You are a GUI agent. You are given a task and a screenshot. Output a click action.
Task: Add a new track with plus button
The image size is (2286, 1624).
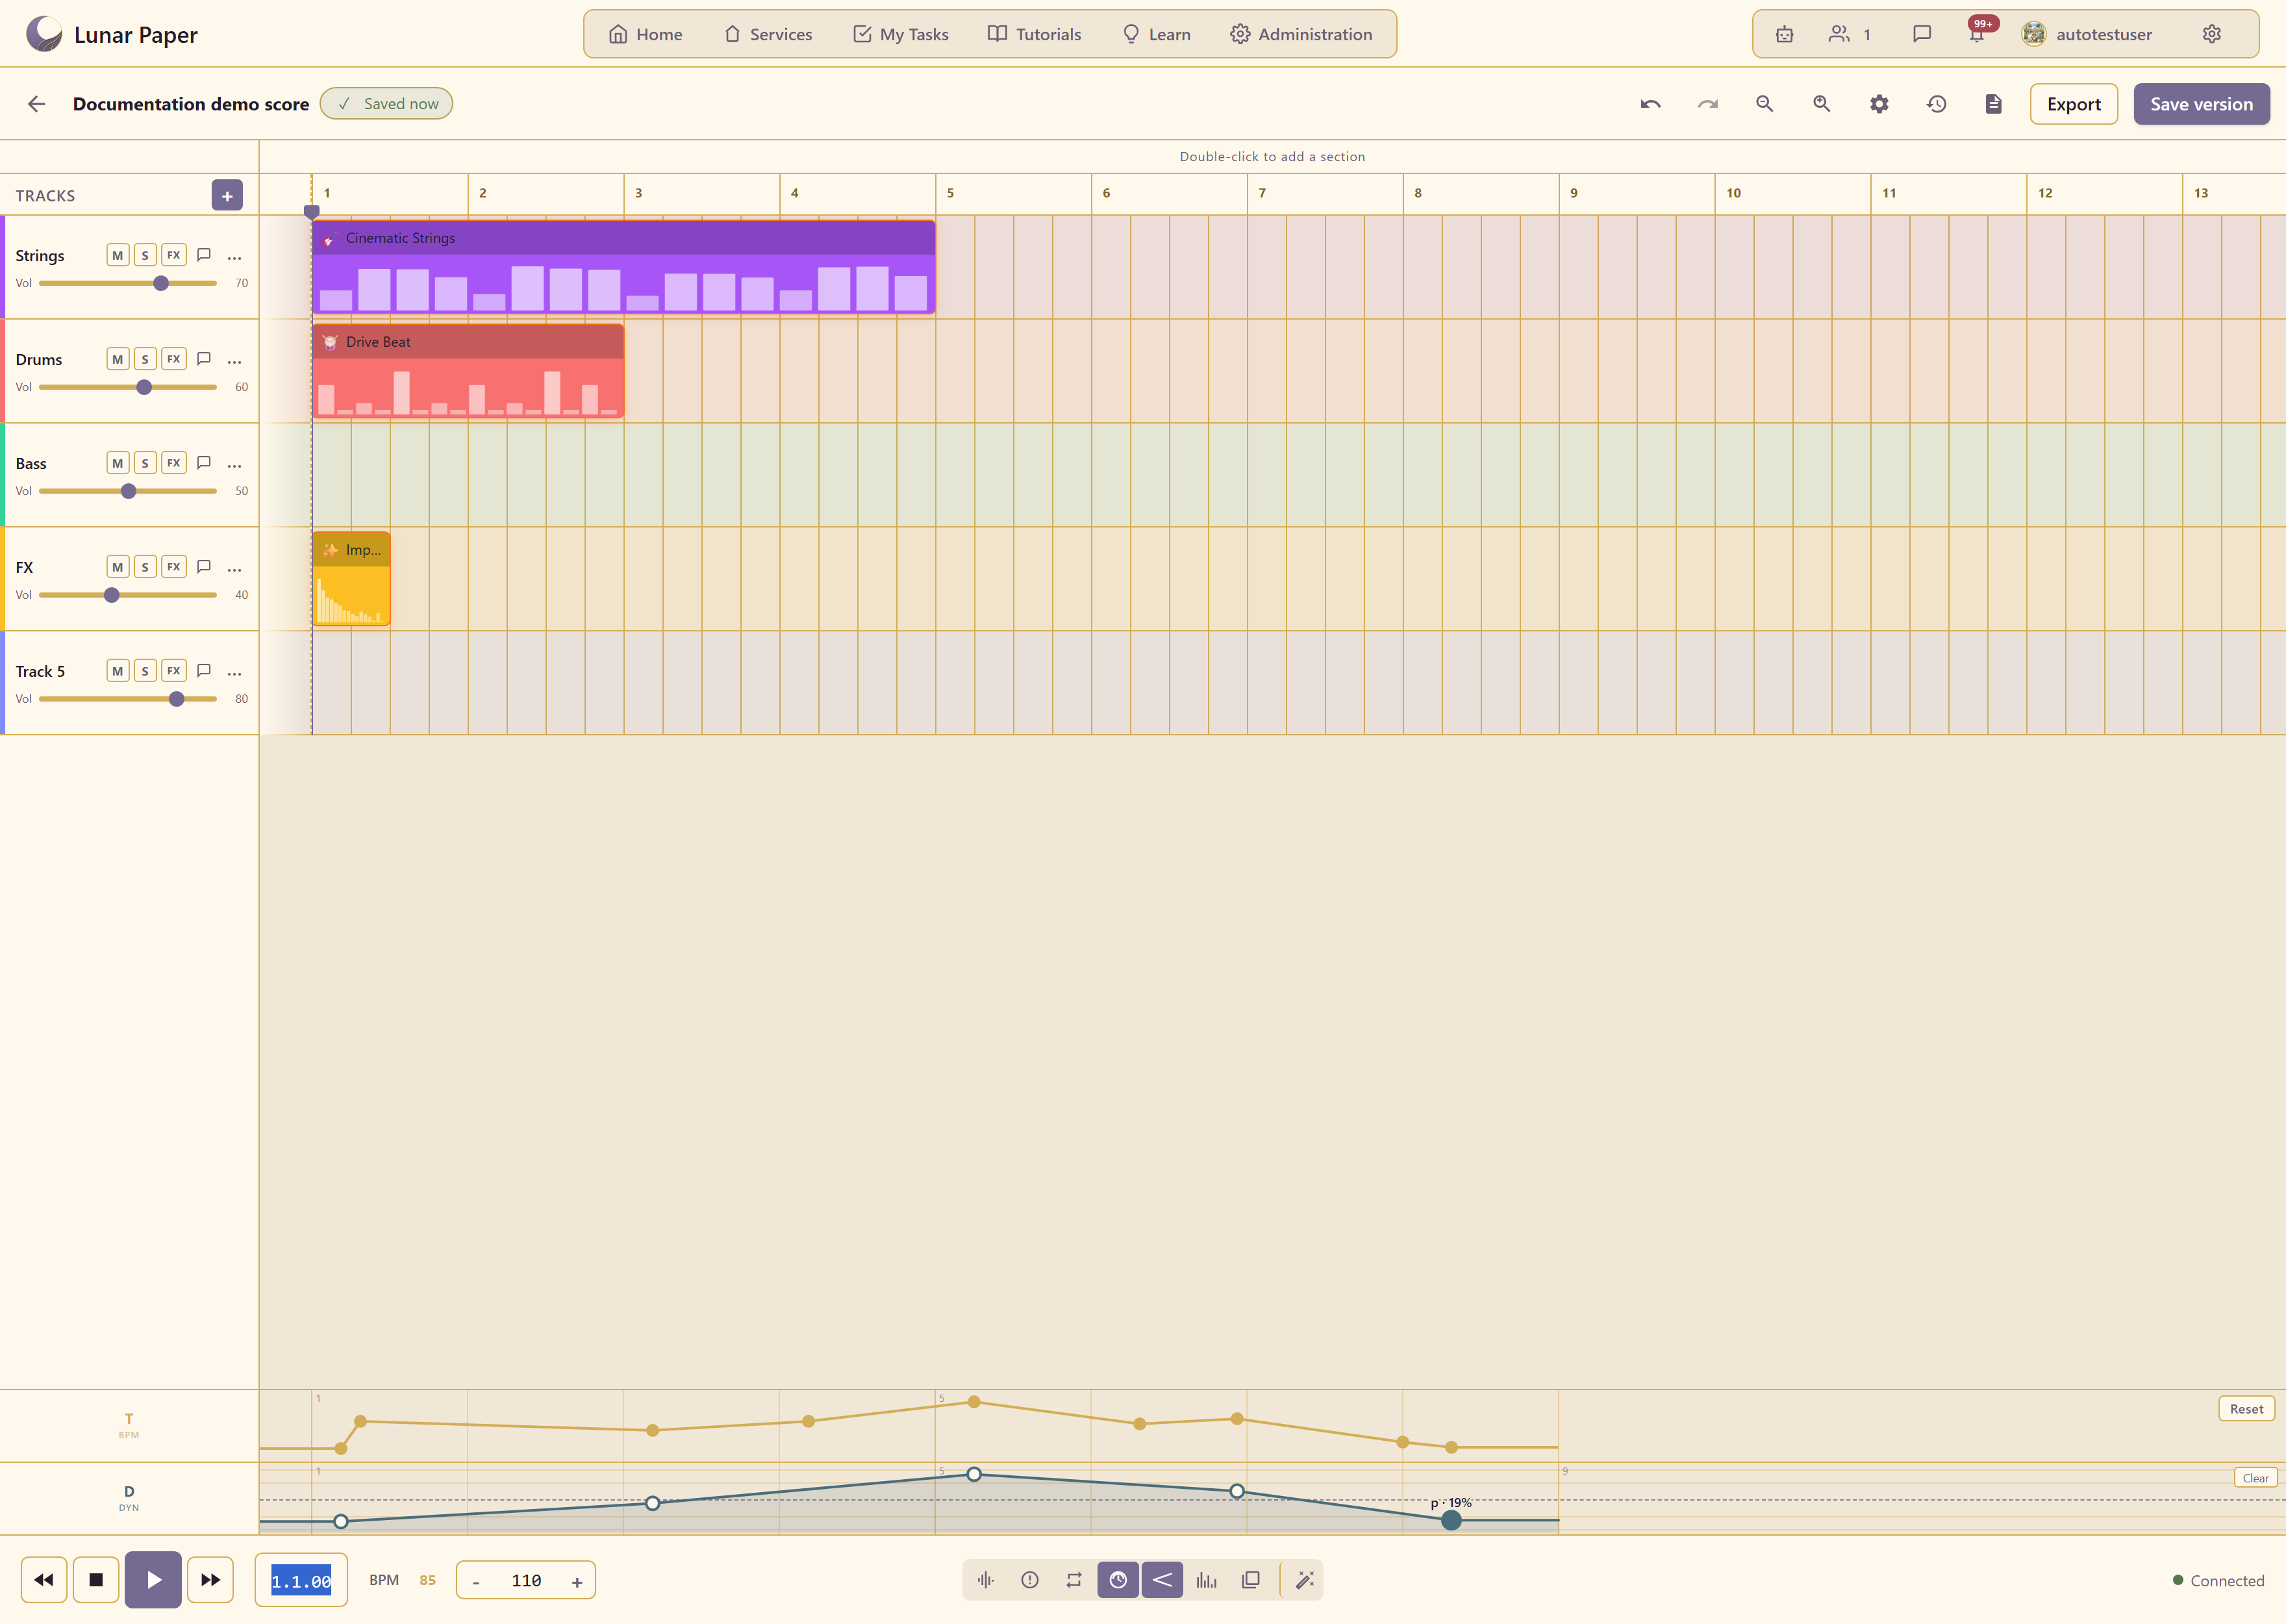tap(227, 196)
